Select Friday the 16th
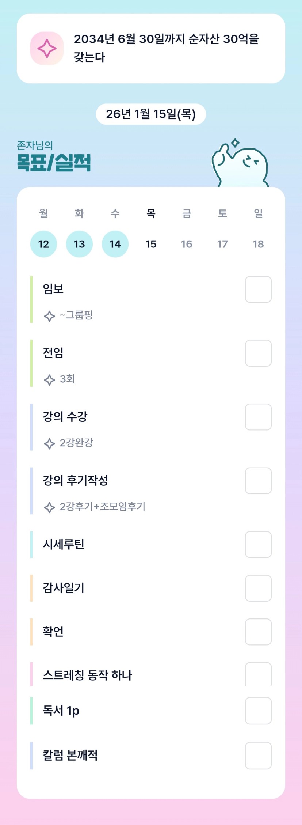Screen dimensions: 302x825 coord(187,244)
